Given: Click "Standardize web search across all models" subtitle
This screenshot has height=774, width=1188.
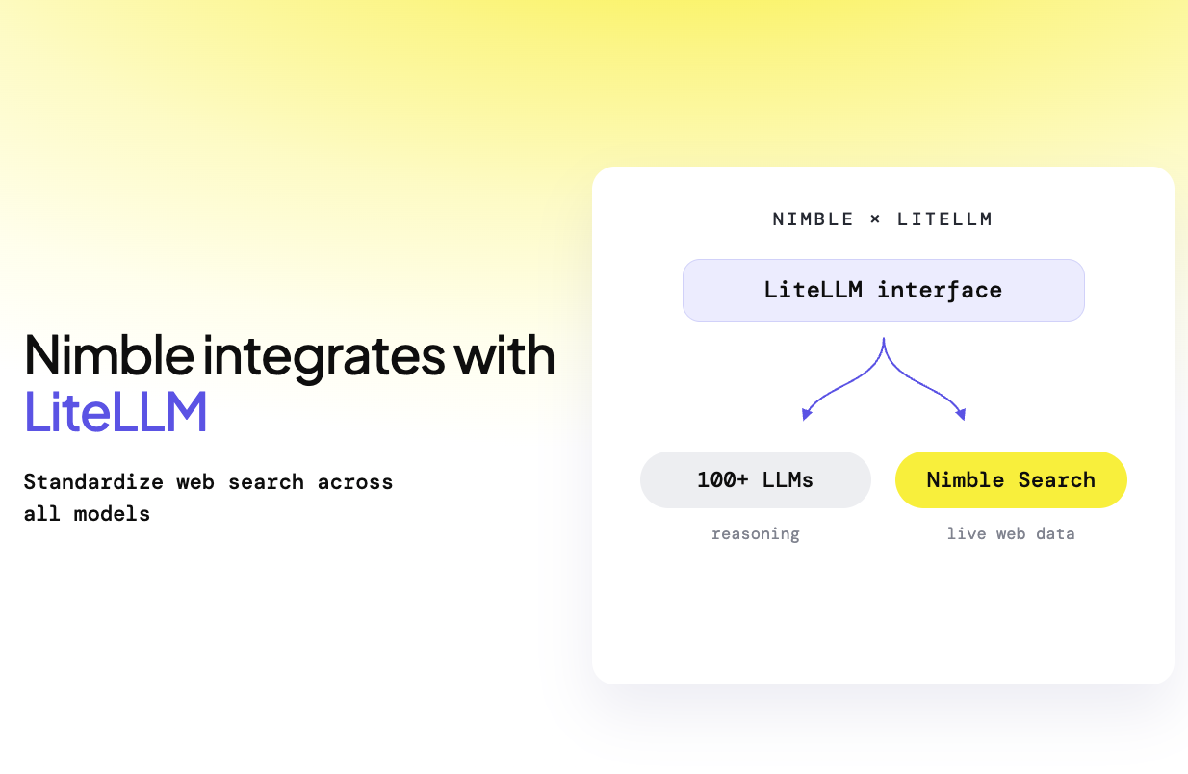Looking at the screenshot, I should coord(208,498).
